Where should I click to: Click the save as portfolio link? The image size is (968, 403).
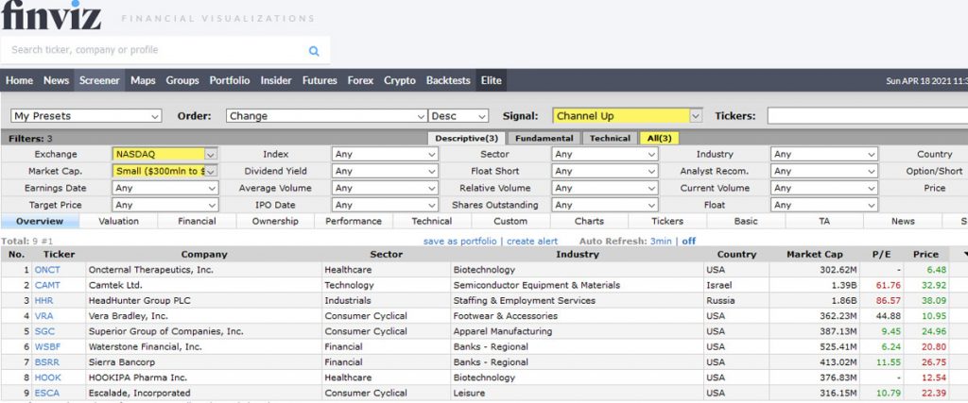click(460, 242)
